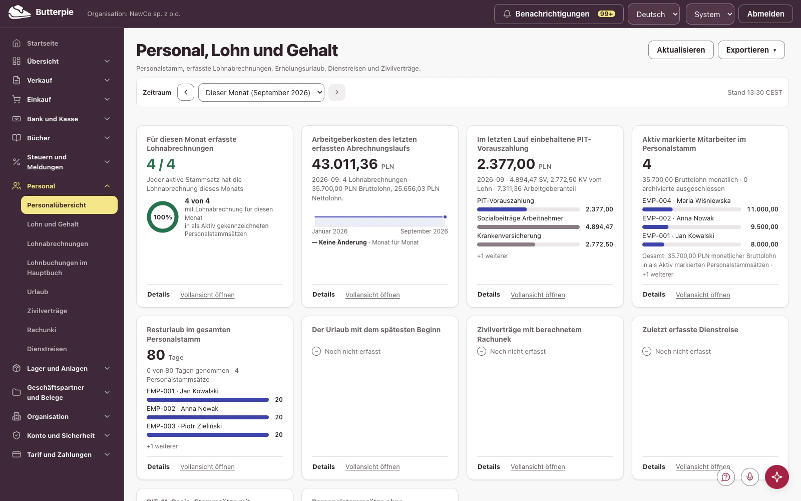Open the Exportieren dropdown button
This screenshot has width=801, height=501.
coord(751,50)
